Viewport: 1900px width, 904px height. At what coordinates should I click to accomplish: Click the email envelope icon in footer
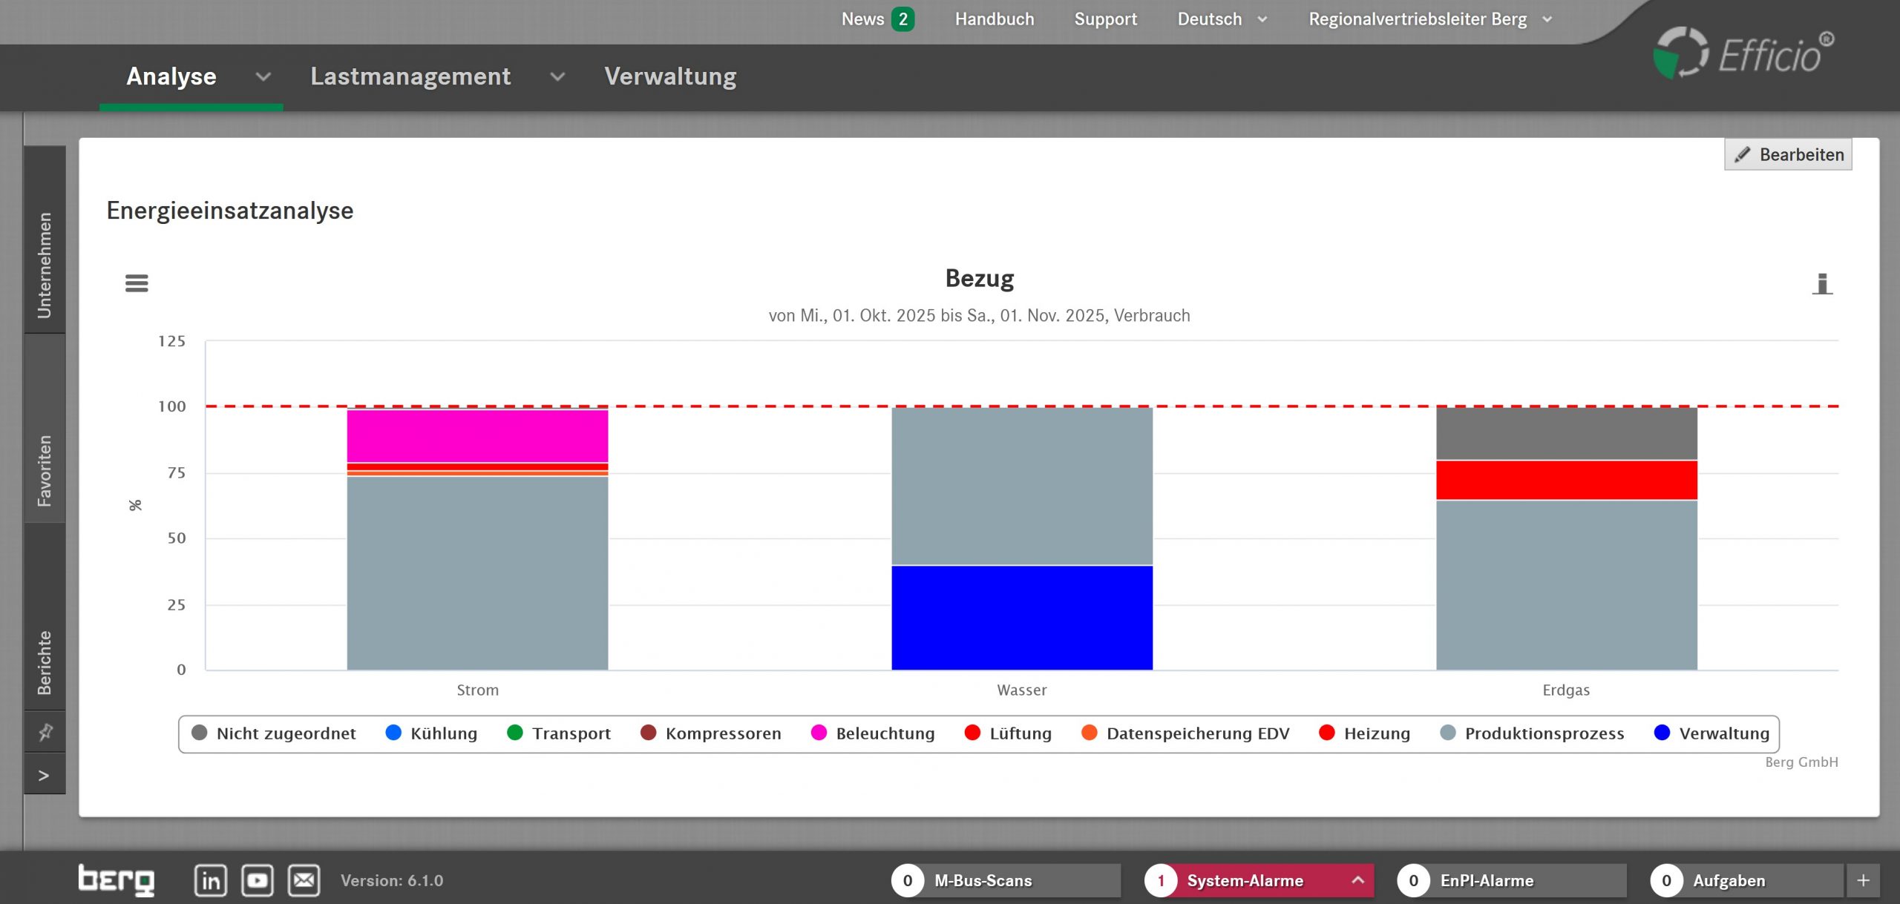(x=304, y=880)
